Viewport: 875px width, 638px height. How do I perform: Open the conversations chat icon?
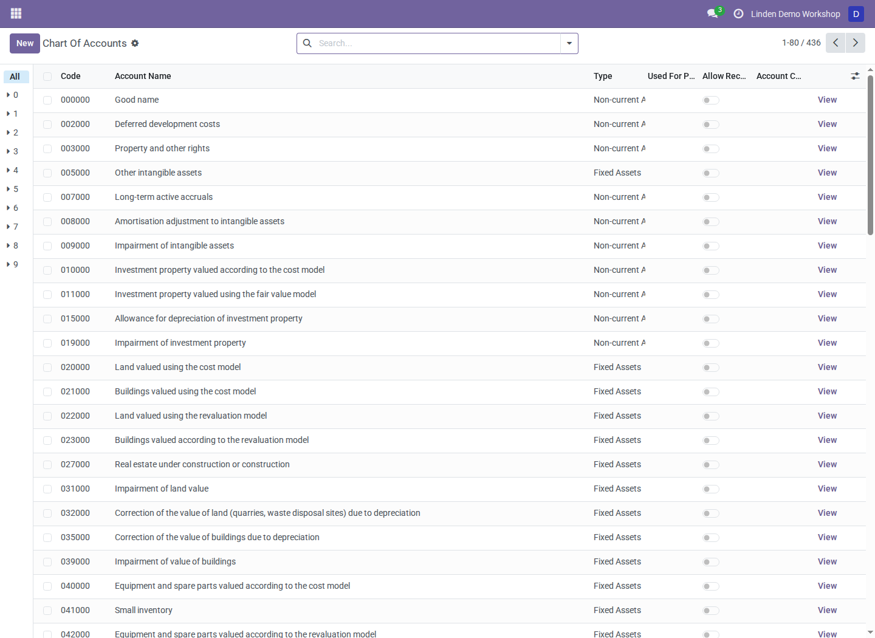click(x=713, y=13)
